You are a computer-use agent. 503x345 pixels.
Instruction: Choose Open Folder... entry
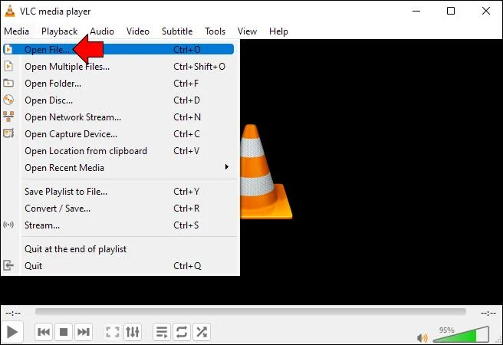[118, 84]
